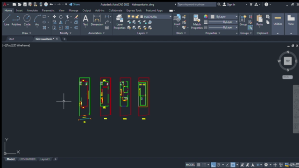Select the Circle tool

27,20
